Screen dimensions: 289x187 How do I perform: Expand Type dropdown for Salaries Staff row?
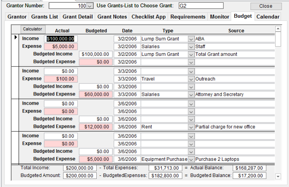click(191, 47)
